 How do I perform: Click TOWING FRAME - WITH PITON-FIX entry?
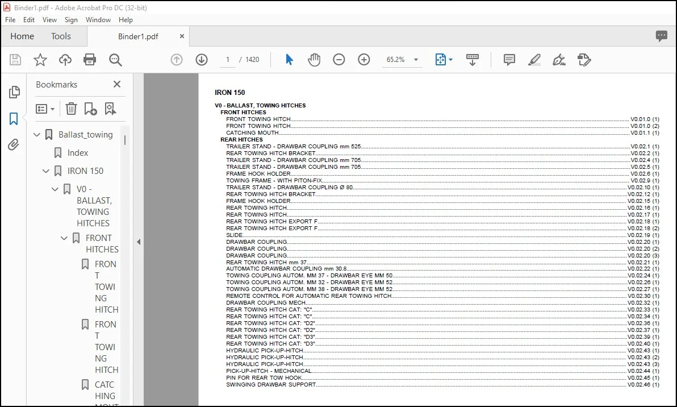pyautogui.click(x=442, y=181)
